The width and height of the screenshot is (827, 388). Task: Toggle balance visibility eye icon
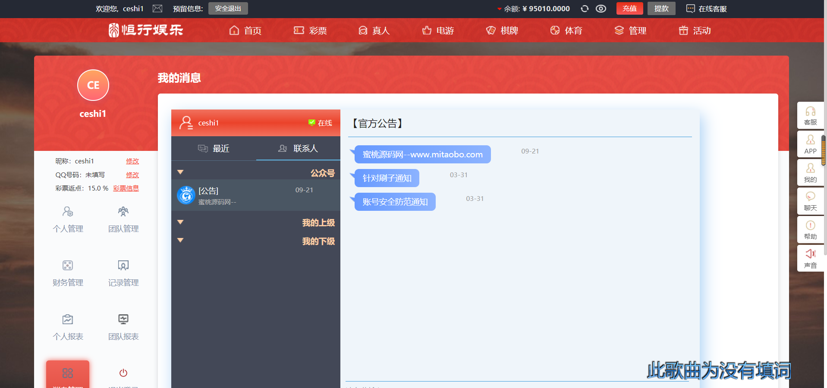coord(601,9)
